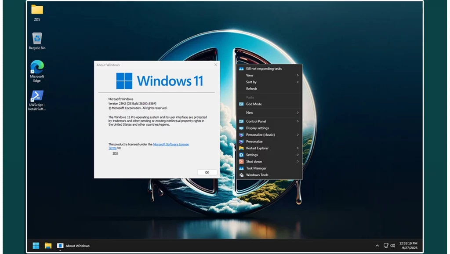Click the Windows Start button
This screenshot has height=254, width=450.
pos(36,246)
